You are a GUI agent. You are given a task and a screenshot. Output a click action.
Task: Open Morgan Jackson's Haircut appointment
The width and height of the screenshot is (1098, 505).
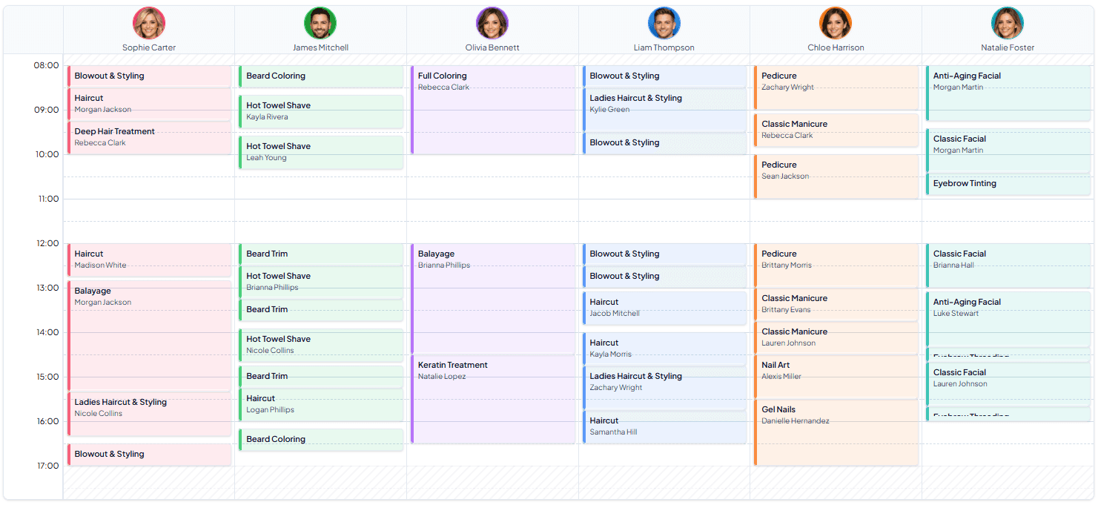pos(148,104)
